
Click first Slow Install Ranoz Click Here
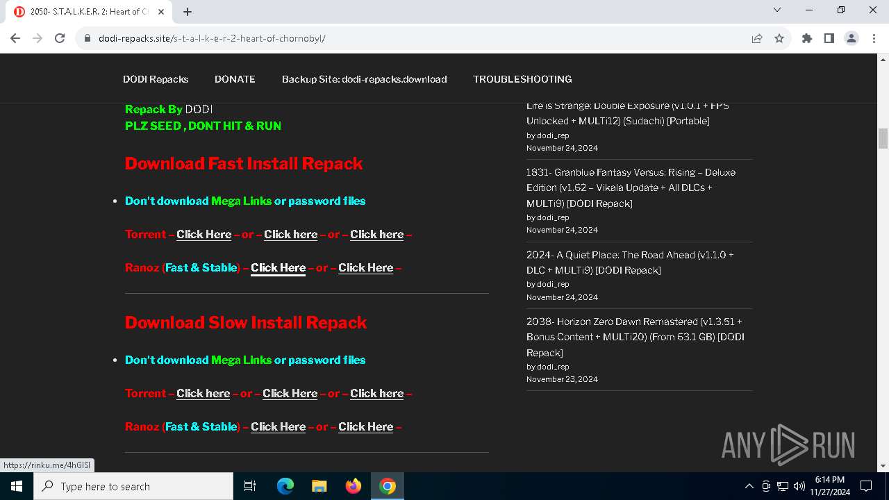click(x=278, y=427)
